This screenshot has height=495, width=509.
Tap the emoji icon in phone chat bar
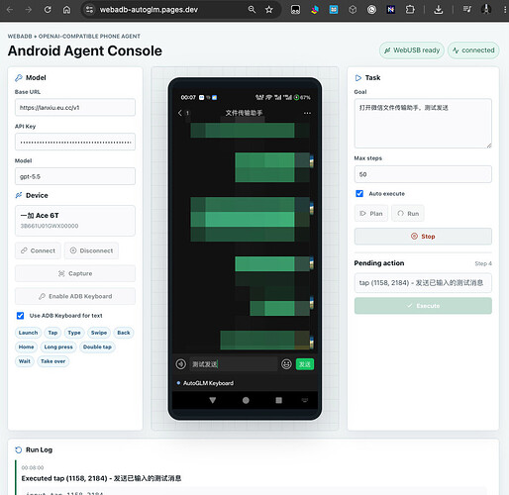[286, 364]
